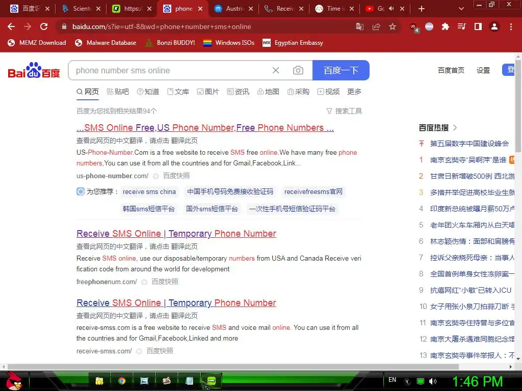This screenshot has height=391, width=522.
Task: Select the 知道 search category
Action: (x=148, y=92)
